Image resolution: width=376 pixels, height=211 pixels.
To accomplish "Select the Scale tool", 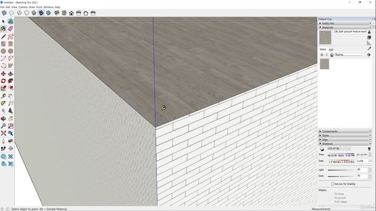I will click(x=4, y=89).
